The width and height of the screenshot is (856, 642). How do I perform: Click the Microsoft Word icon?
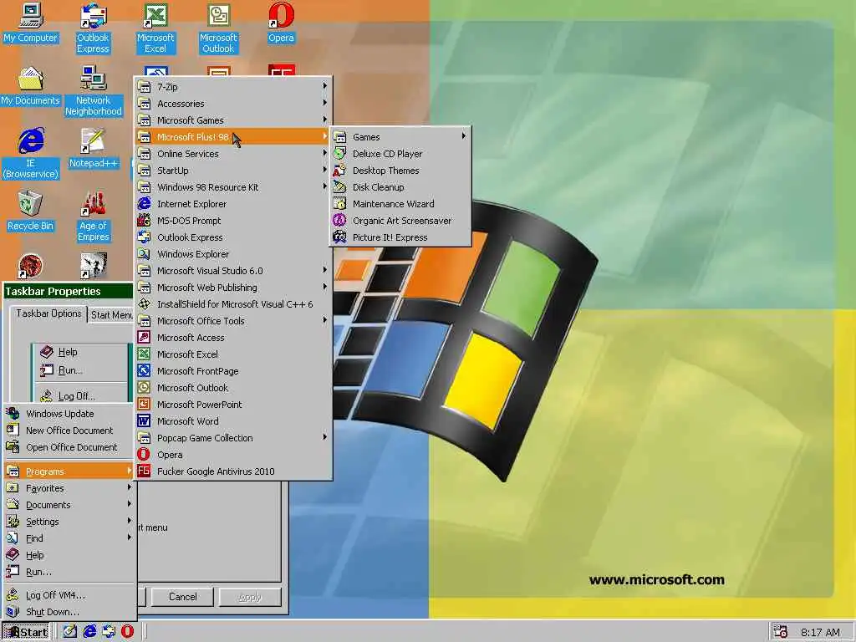144,421
